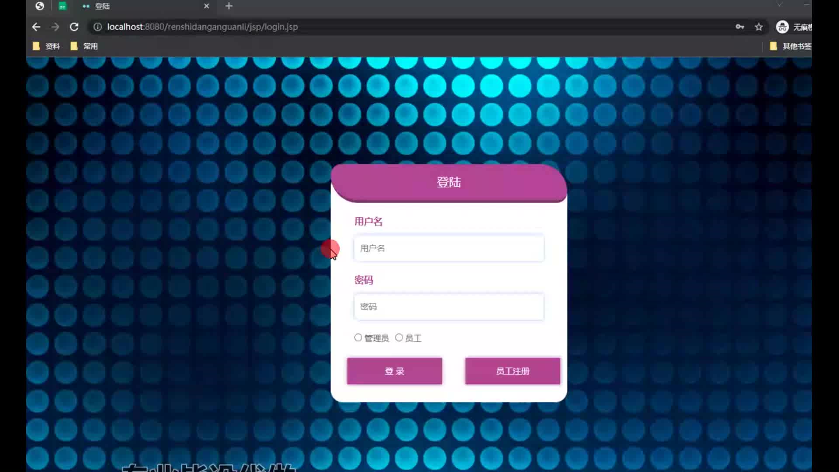Focus the 用户名 input field
Viewport: 839px width, 472px height.
(x=449, y=248)
